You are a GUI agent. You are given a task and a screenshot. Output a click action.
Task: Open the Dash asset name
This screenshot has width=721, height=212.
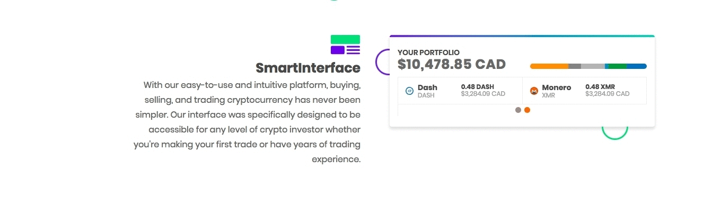[427, 87]
